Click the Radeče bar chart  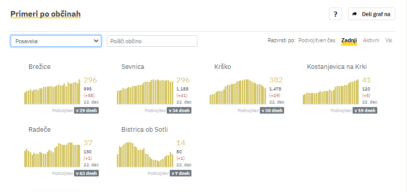tap(52, 154)
